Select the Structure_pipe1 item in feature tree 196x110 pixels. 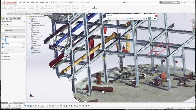tap(37, 37)
